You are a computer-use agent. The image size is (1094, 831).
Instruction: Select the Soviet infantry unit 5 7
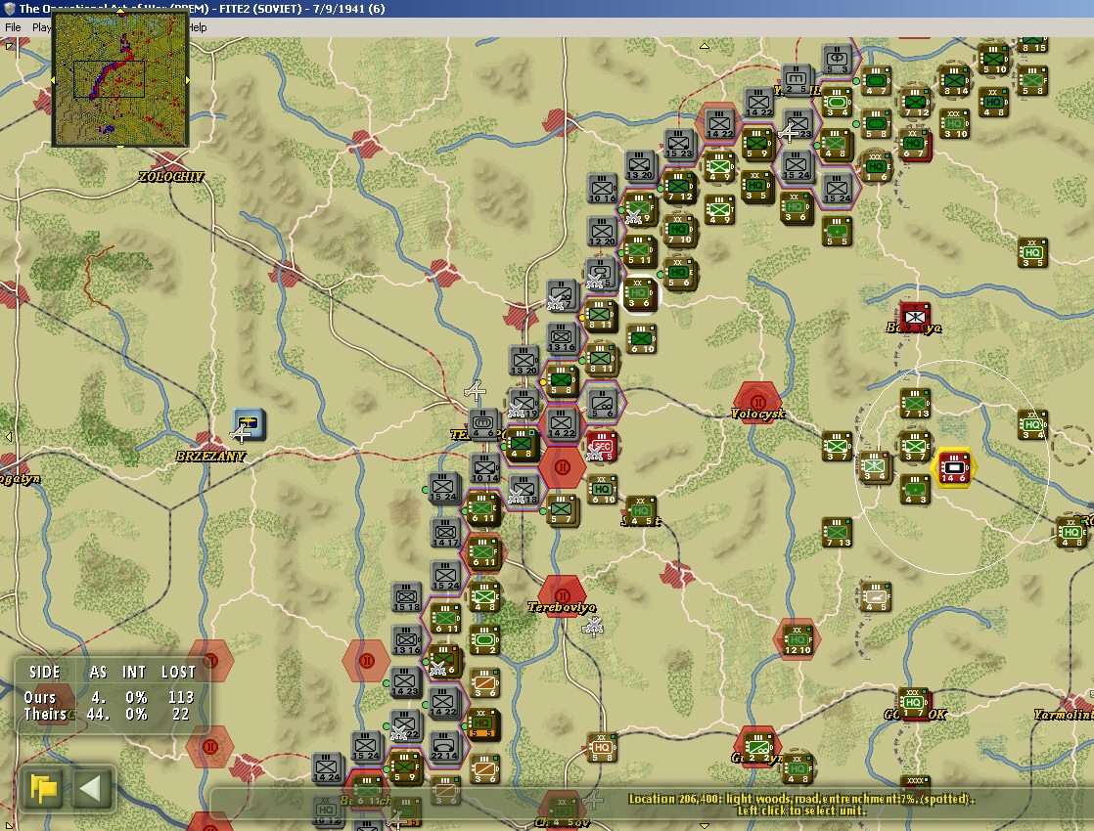(x=562, y=510)
